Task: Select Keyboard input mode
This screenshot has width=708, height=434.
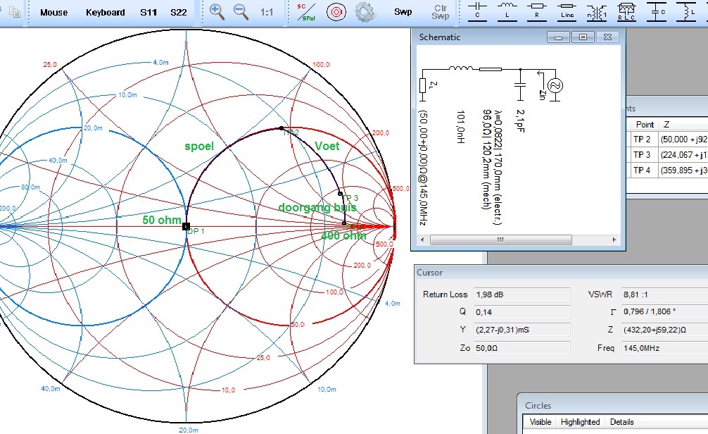Action: (x=106, y=12)
